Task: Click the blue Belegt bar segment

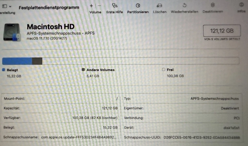Action: [x=17, y=61]
